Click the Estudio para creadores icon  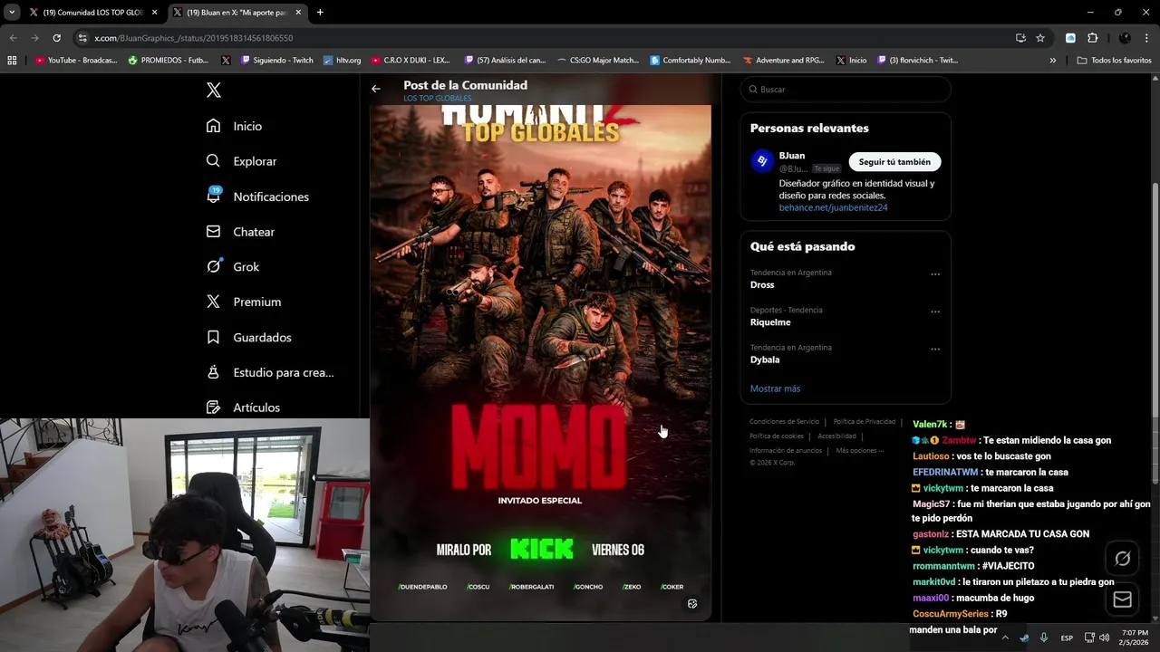tap(213, 372)
